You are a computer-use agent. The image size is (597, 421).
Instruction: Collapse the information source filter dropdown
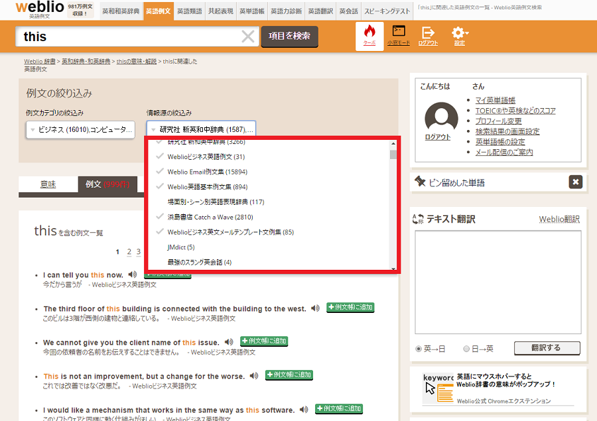(x=201, y=129)
